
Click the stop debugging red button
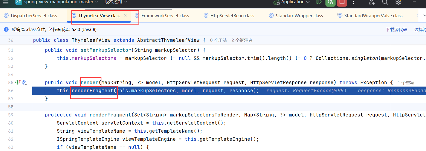[342, 2]
